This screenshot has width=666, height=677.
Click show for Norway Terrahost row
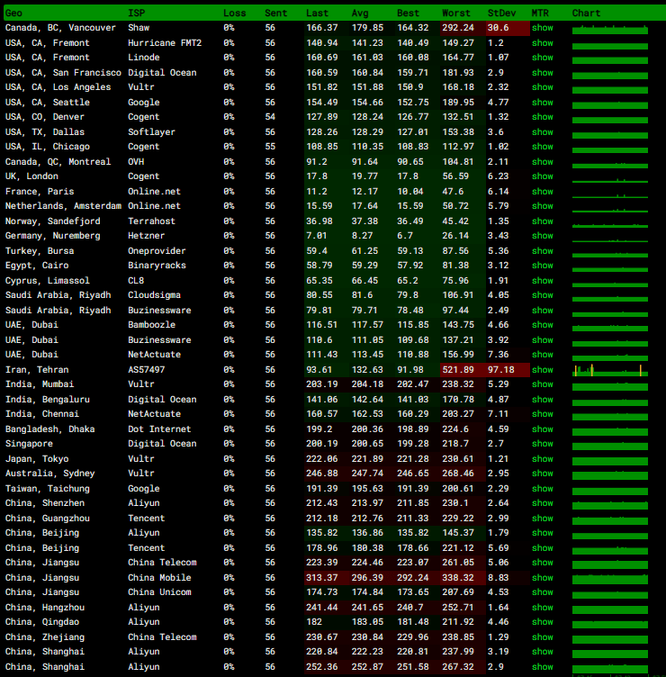(542, 221)
